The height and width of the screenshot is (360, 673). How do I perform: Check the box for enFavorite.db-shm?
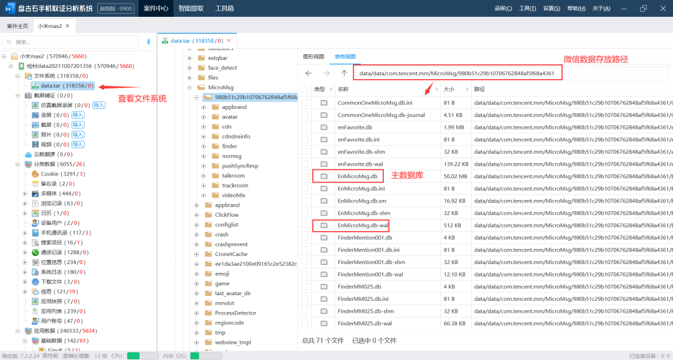[x=304, y=152]
